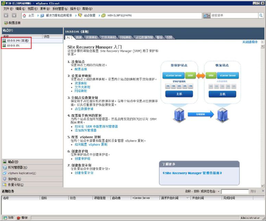Viewport: 266px width, 221px height.
Task: Click the back navigation arrow
Action: point(6,16)
